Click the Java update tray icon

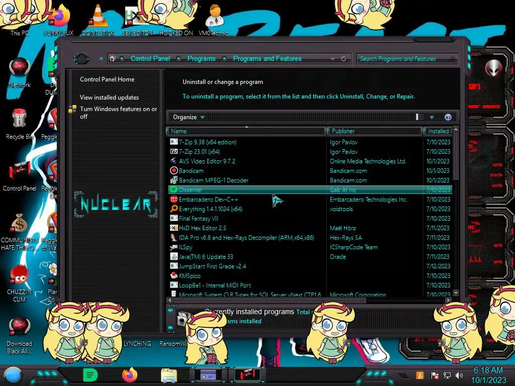point(420,375)
